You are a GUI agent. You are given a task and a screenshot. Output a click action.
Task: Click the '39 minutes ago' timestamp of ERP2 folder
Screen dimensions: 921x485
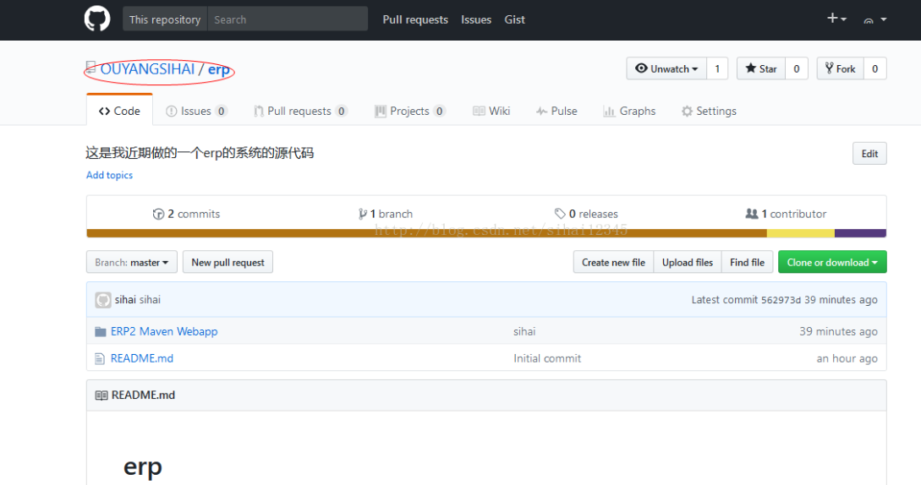(x=838, y=331)
